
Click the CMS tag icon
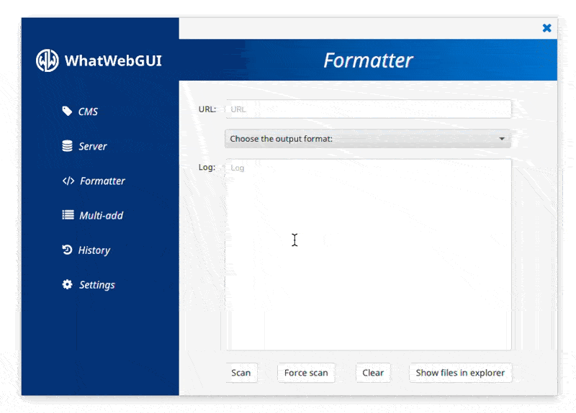67,111
